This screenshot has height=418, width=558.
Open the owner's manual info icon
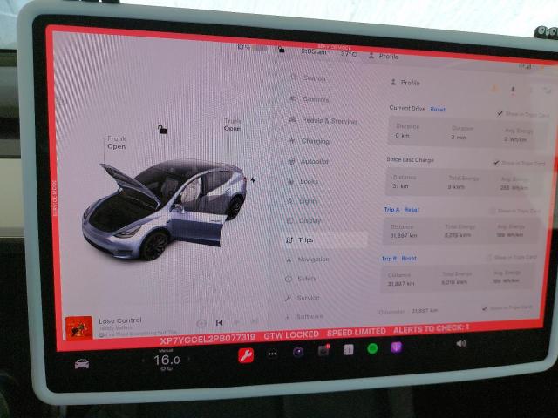point(349,350)
